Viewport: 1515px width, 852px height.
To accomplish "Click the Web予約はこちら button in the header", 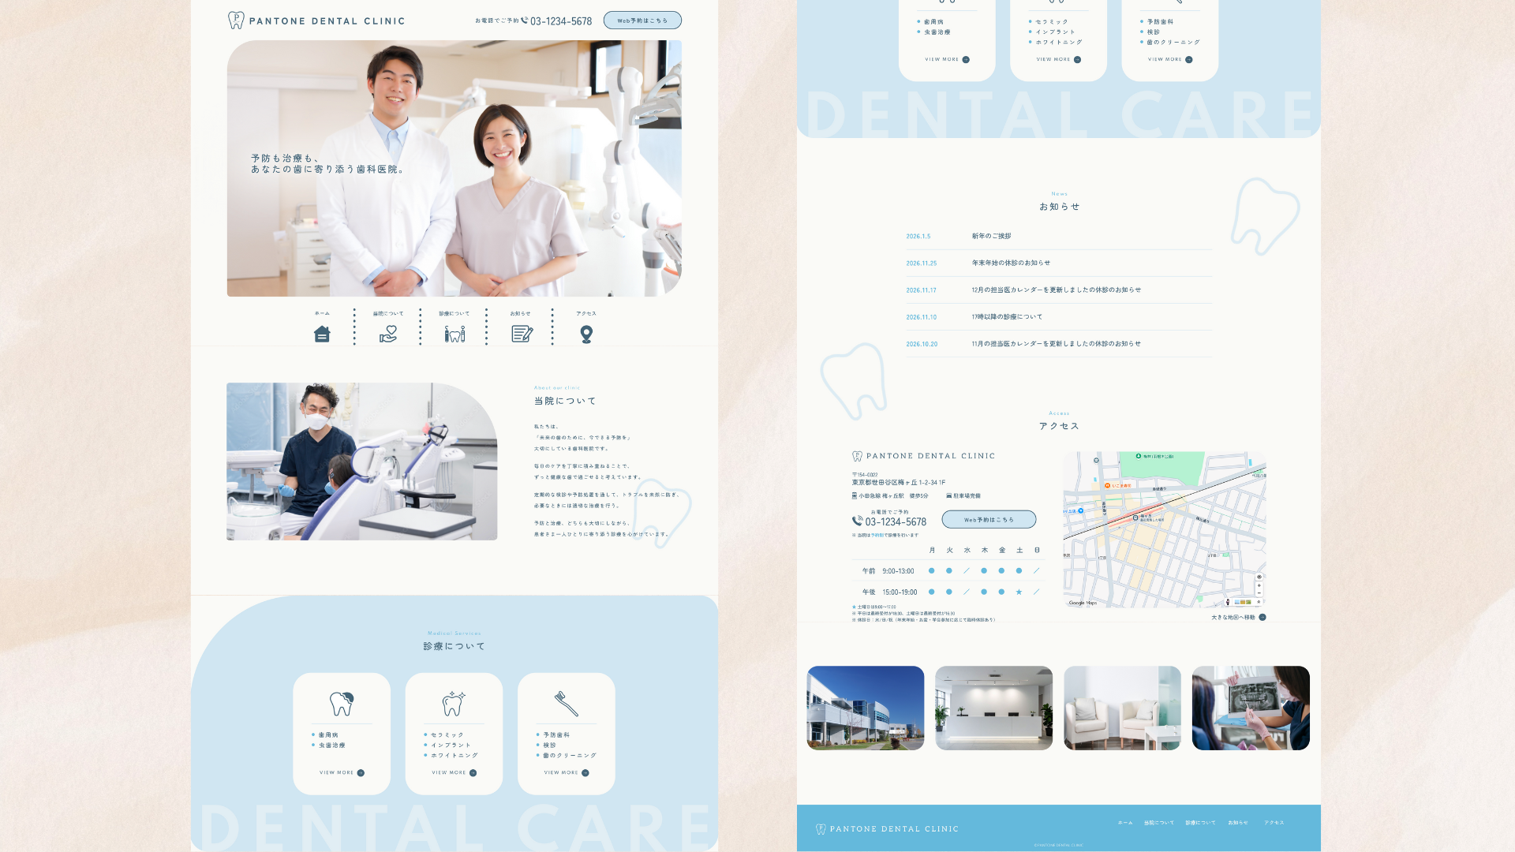I will (x=642, y=21).
